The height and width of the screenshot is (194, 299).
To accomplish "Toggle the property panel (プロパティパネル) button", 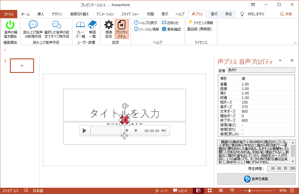I will (122, 29).
